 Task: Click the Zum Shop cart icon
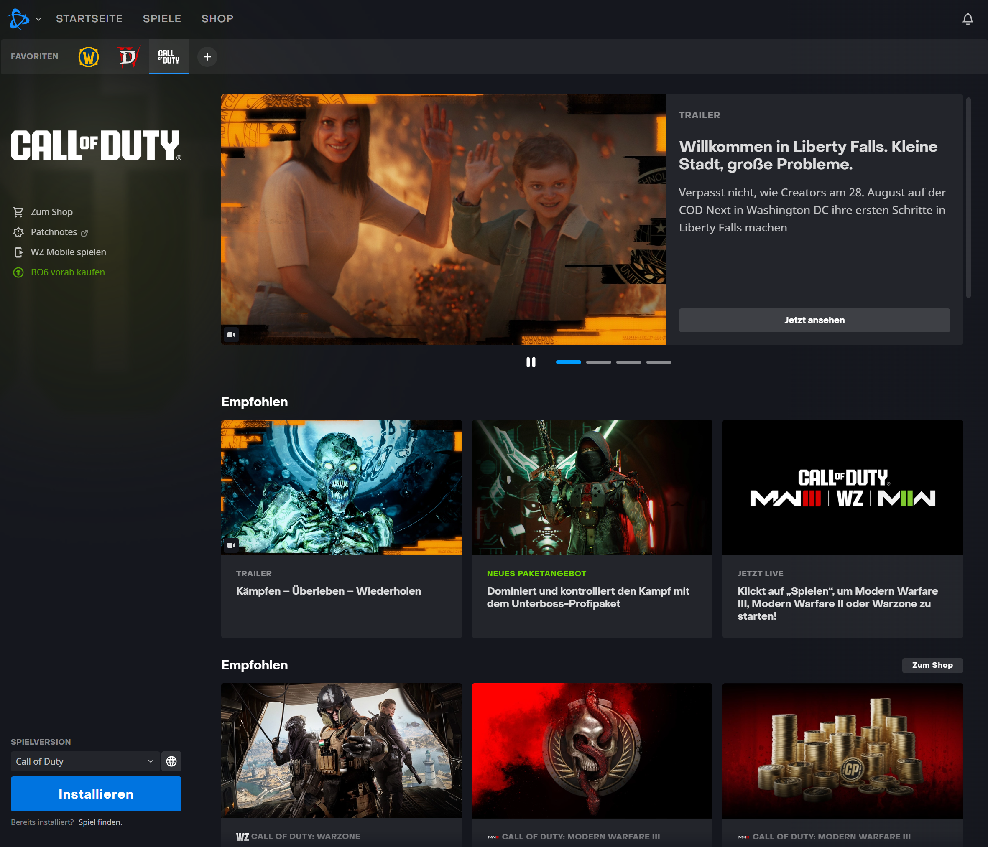18,212
